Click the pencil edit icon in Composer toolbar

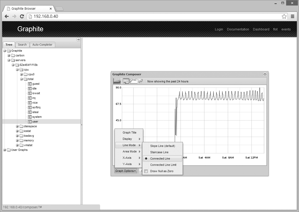point(141,81)
